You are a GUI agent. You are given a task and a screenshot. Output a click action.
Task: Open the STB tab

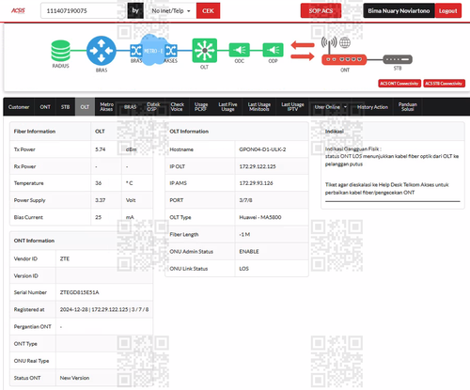(65, 107)
